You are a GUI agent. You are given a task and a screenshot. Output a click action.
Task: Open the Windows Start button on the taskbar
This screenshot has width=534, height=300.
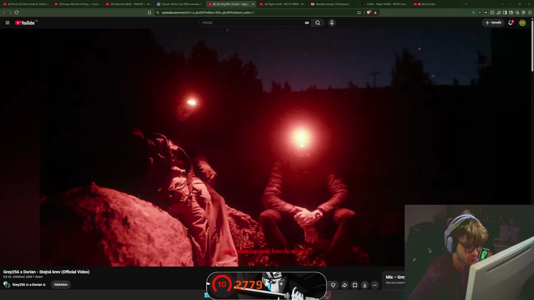(207, 295)
